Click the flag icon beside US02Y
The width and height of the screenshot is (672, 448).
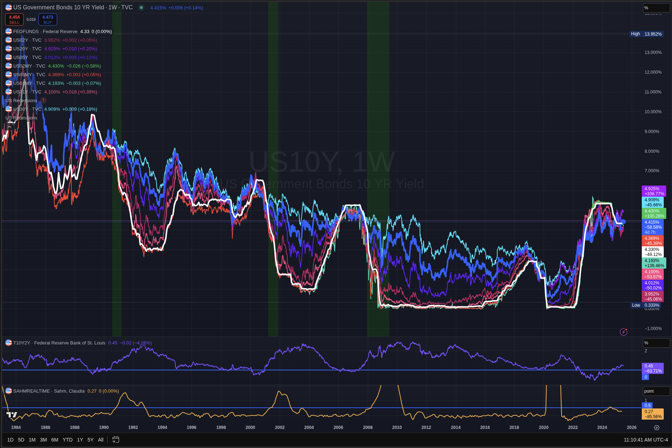point(9,40)
